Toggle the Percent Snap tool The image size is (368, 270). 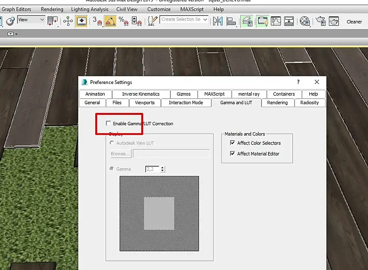[x=123, y=21]
